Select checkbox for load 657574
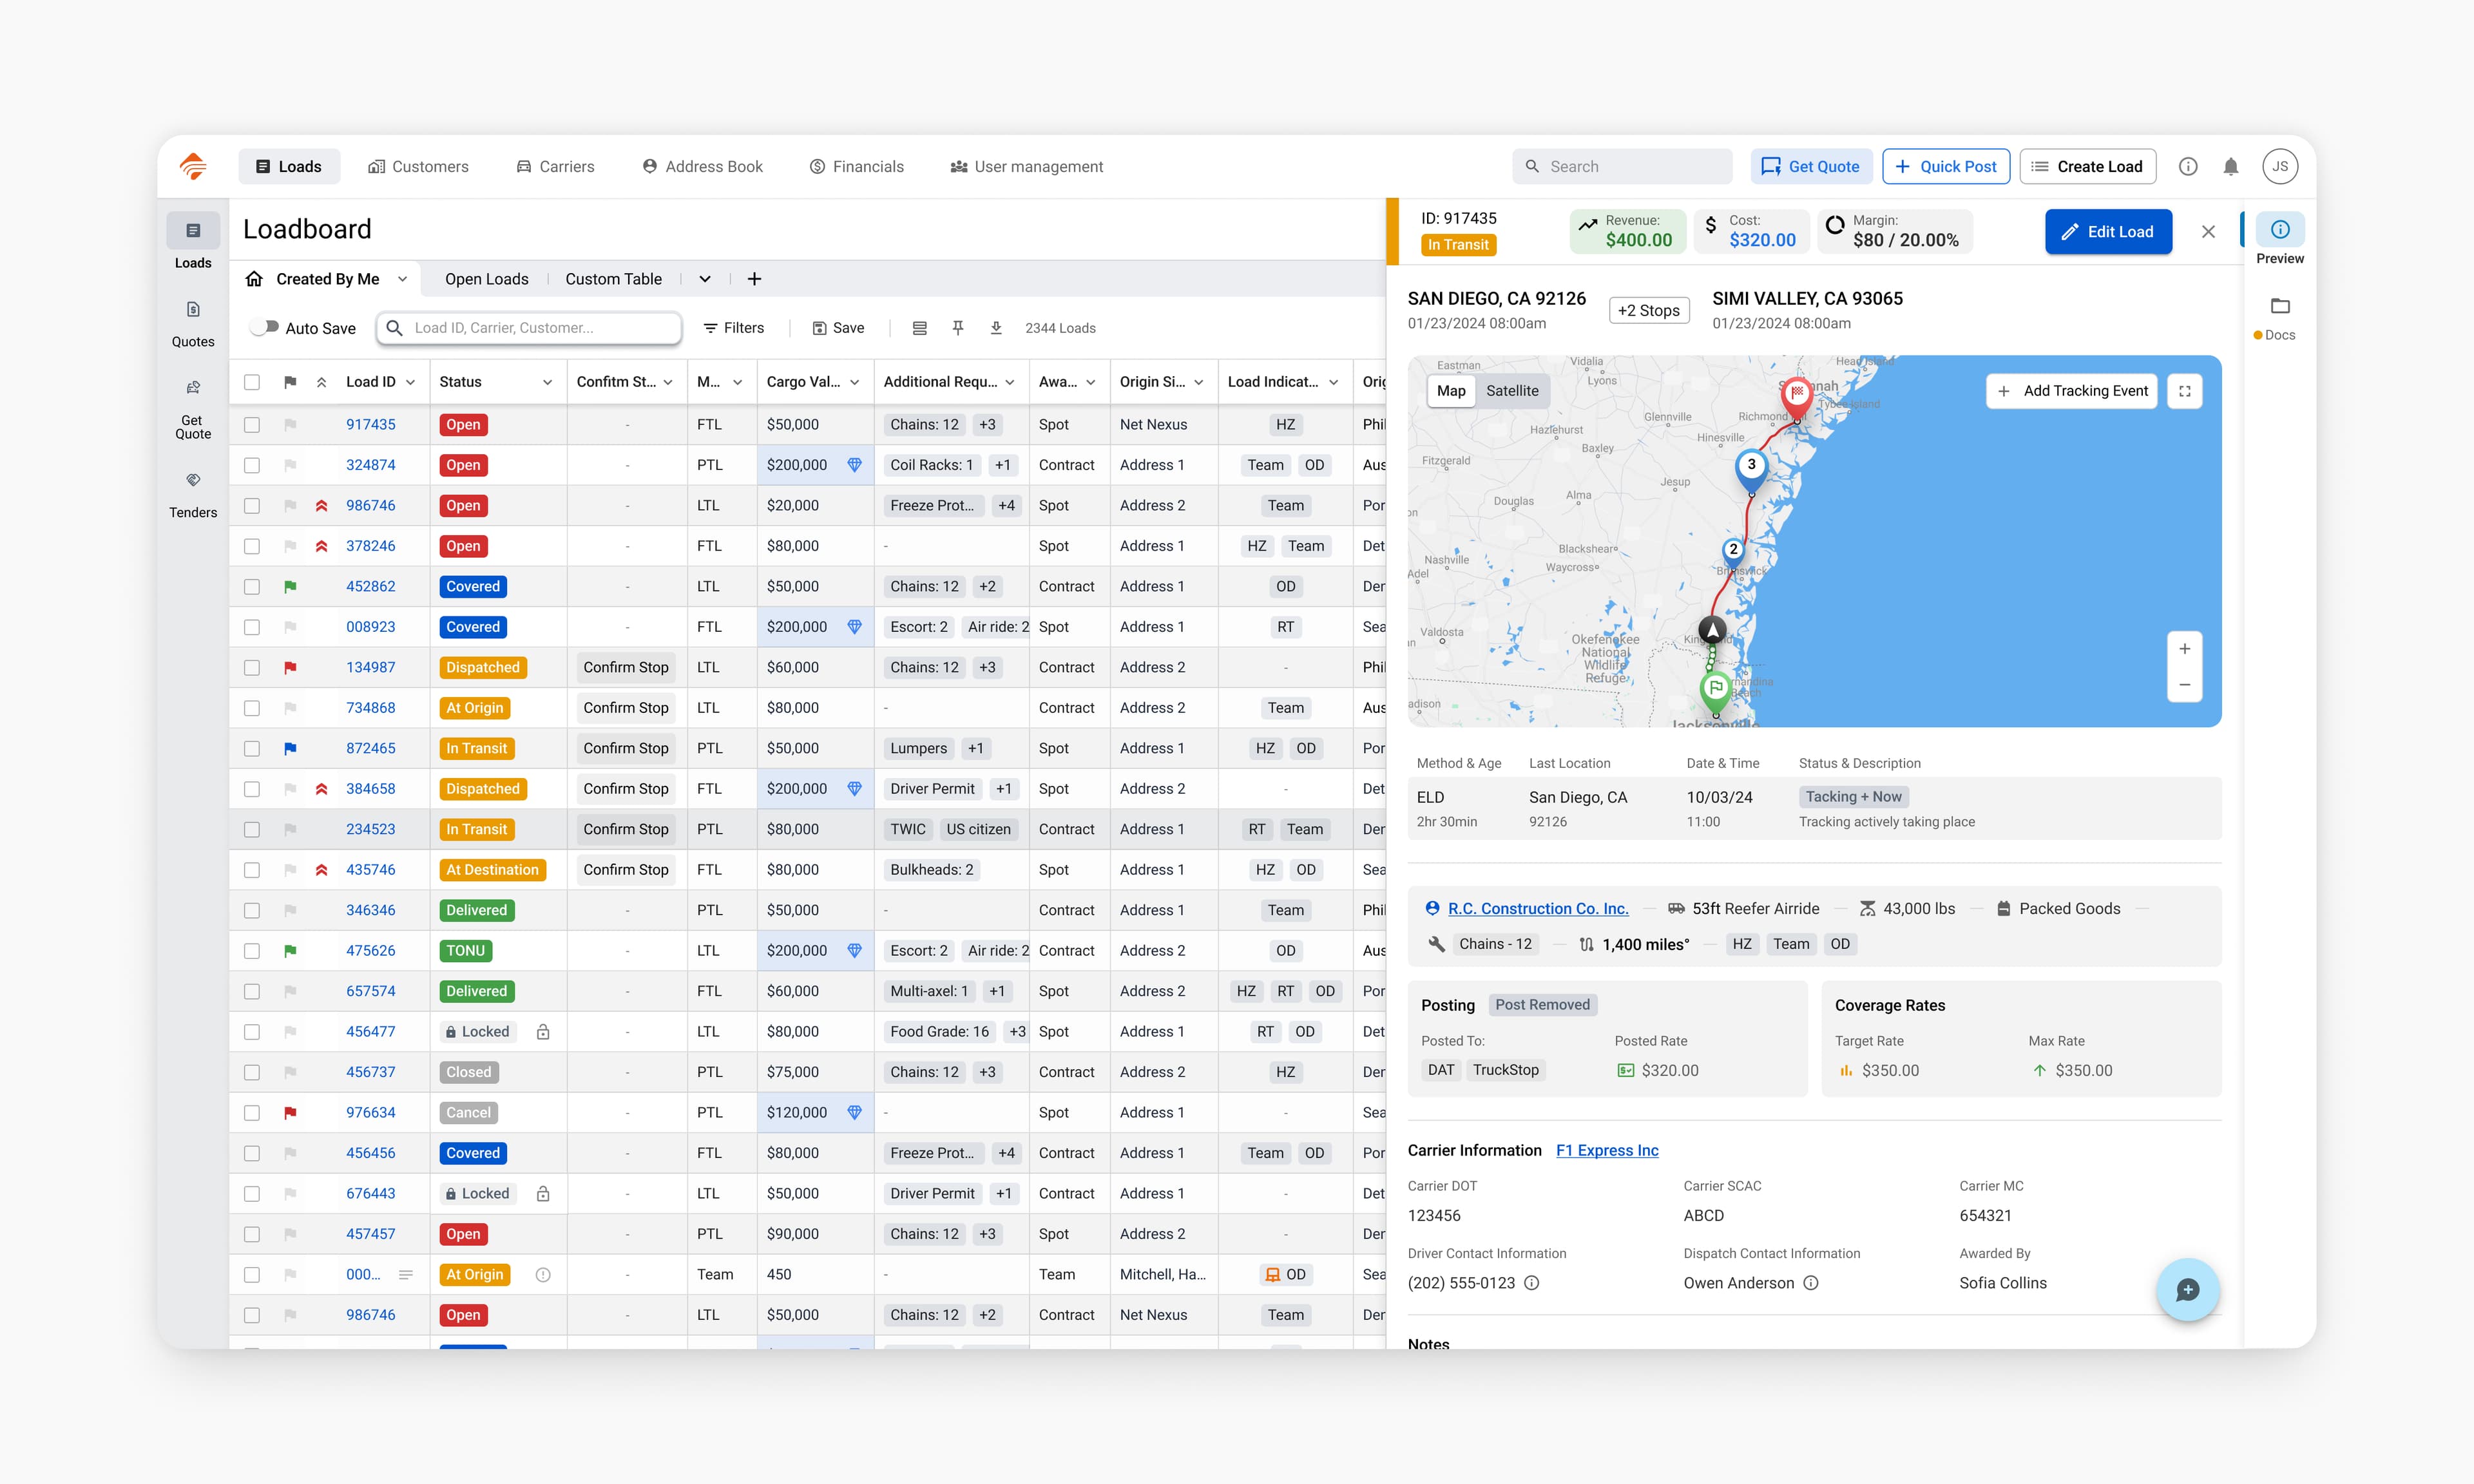2474x1484 pixels. [252, 991]
